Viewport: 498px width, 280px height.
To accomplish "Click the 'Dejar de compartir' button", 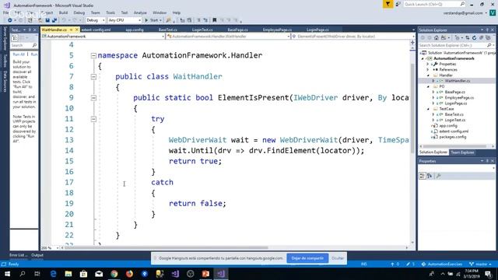I will [x=307, y=258].
